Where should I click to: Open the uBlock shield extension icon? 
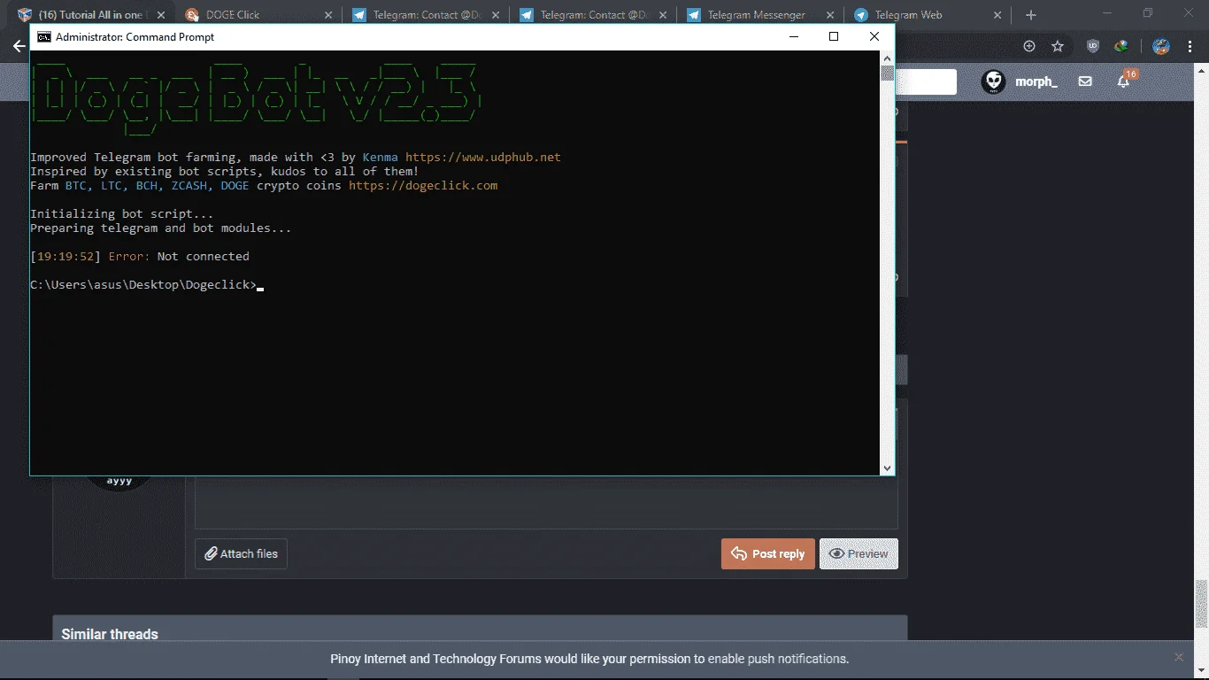(x=1093, y=46)
